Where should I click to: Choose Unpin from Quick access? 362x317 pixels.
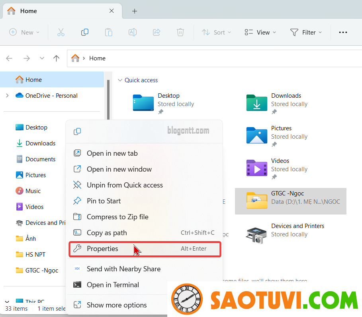(x=124, y=185)
